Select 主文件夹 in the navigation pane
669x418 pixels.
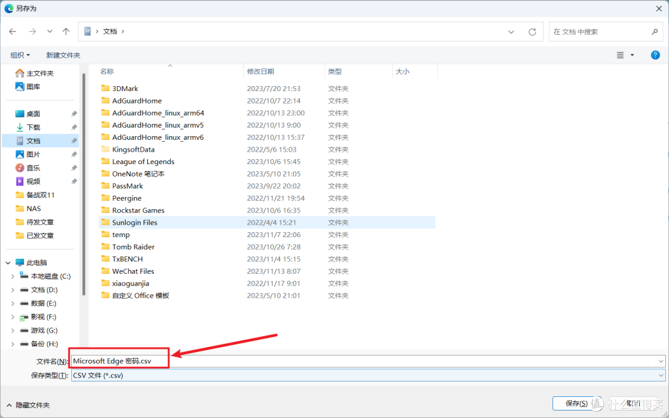(40, 73)
